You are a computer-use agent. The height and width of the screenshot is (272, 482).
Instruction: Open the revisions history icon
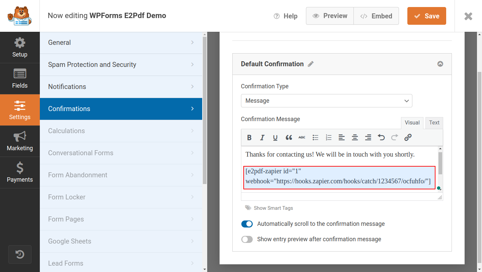pos(20,255)
